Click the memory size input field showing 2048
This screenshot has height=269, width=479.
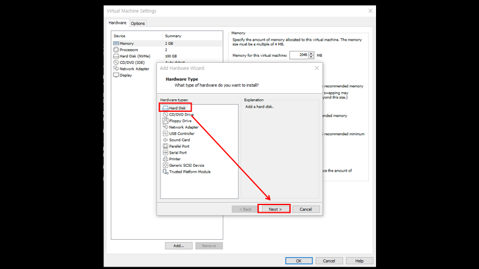pyautogui.click(x=299, y=55)
